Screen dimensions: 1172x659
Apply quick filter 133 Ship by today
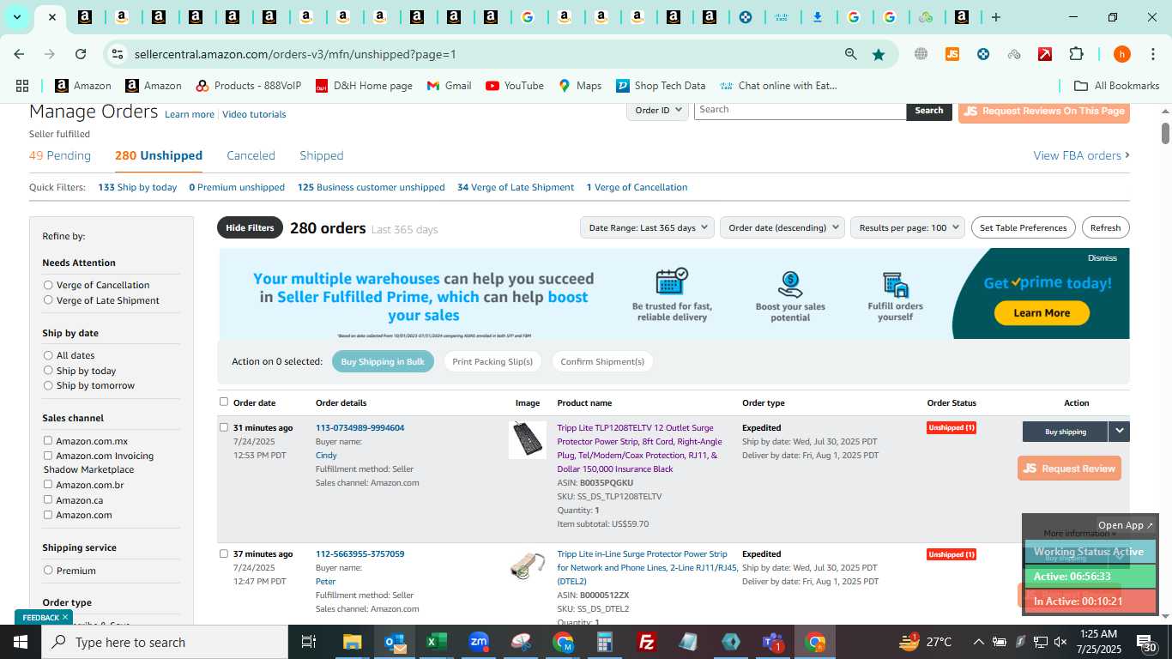point(137,187)
